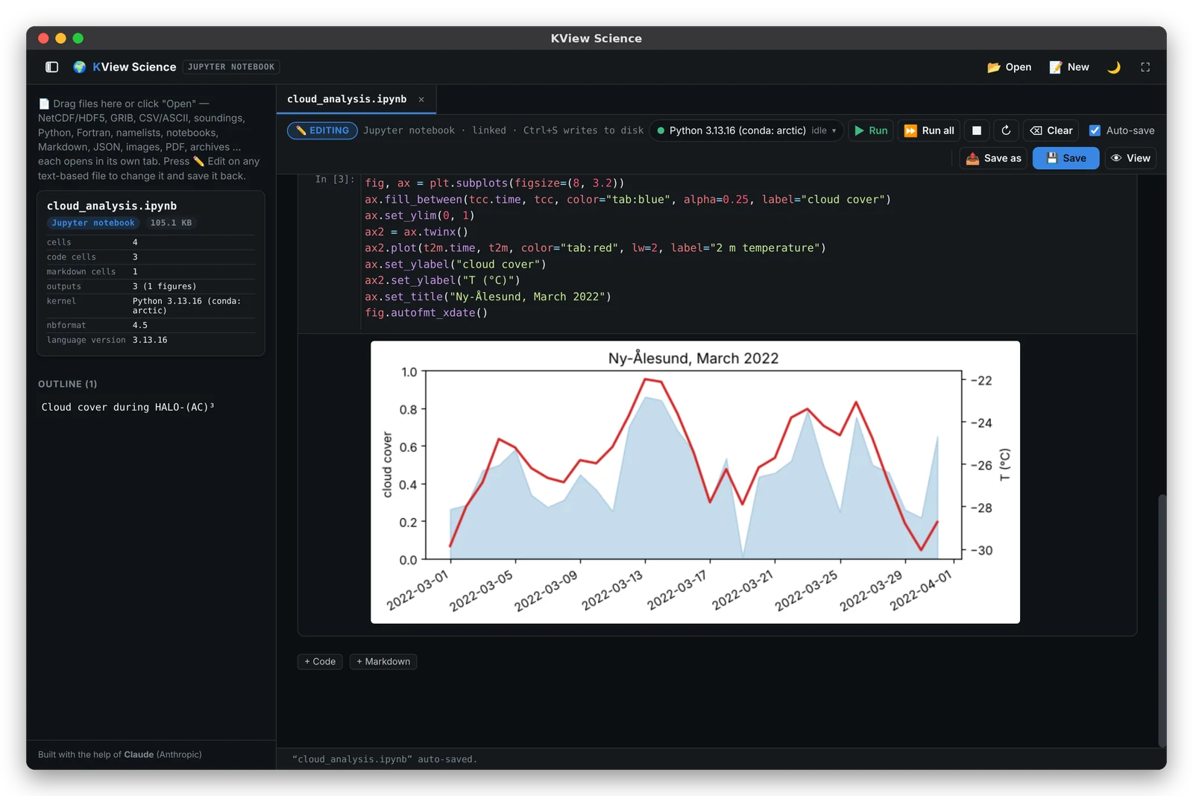Click the cloud_analysis.ipynb sidebar file title
1193x796 pixels.
pyautogui.click(x=112, y=206)
